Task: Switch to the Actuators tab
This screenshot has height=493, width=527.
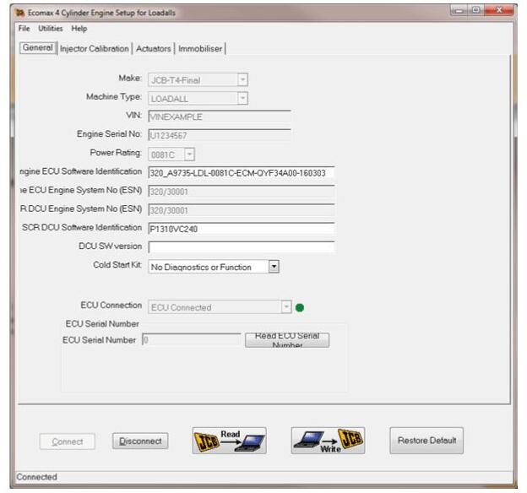Action: click(x=153, y=49)
